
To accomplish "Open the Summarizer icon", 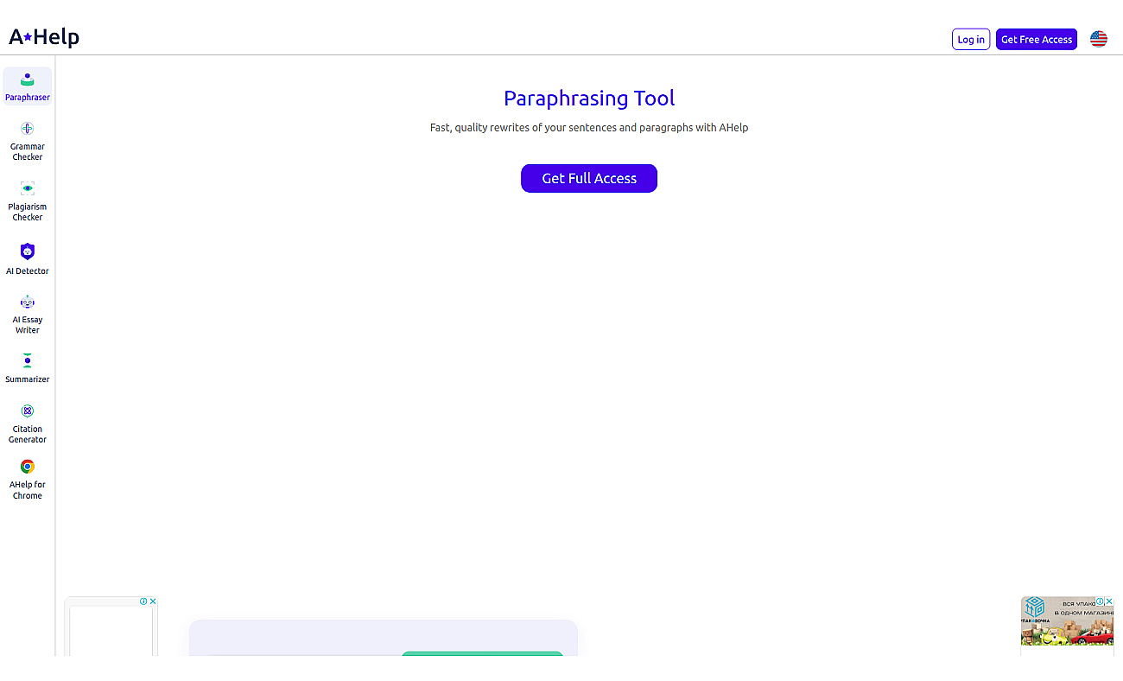I will [x=28, y=360].
